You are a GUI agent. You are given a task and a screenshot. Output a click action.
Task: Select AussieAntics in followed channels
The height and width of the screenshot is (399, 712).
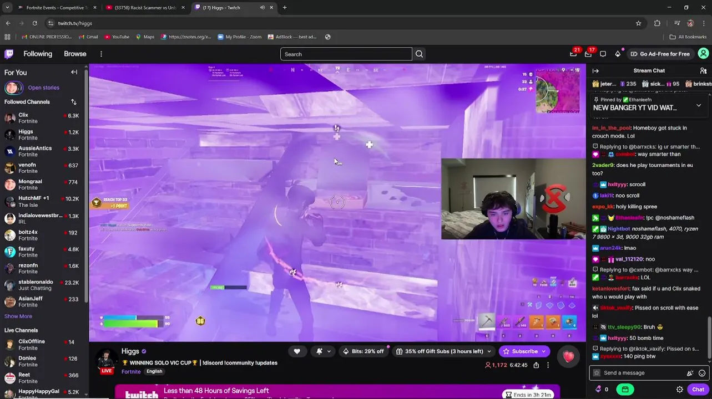[x=44, y=151]
